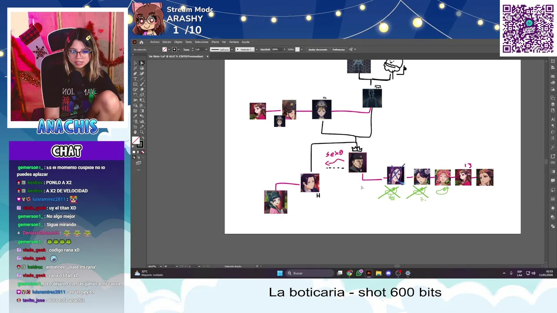
Task: Click the large Fill swatch in toolbar
Action: (x=136, y=140)
